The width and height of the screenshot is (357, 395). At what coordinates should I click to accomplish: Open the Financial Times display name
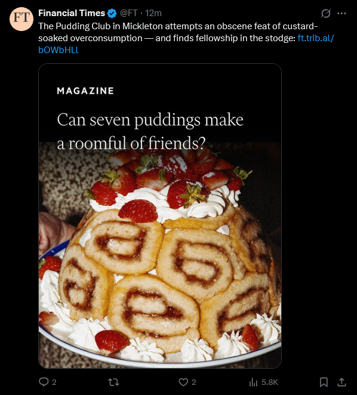[72, 13]
